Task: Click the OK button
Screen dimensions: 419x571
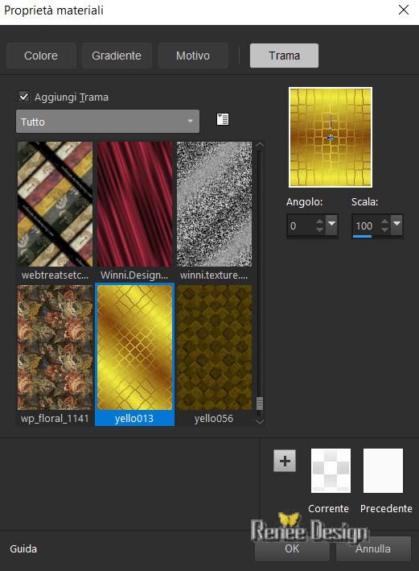Action: (292, 548)
